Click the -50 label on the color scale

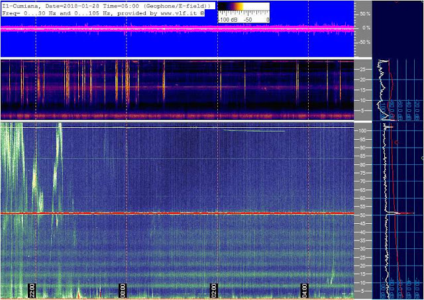[x=247, y=20]
